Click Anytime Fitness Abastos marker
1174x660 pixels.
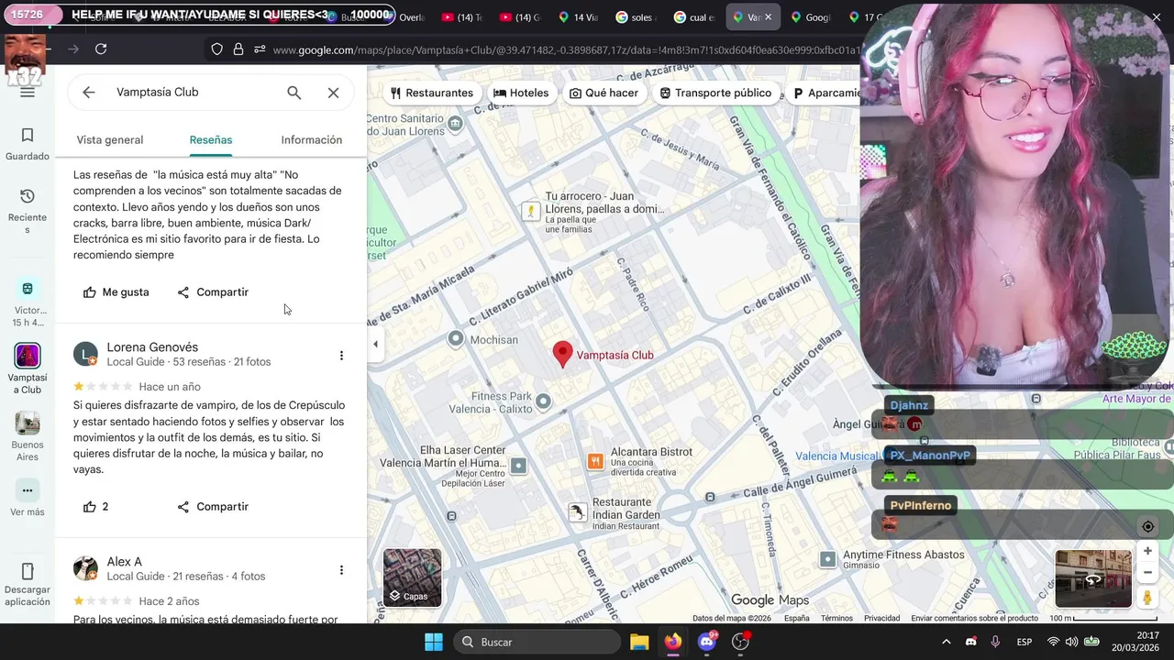(827, 559)
